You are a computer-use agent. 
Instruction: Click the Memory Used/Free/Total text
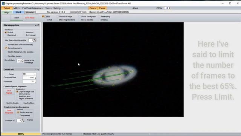pyautogui.click(x=109, y=12)
